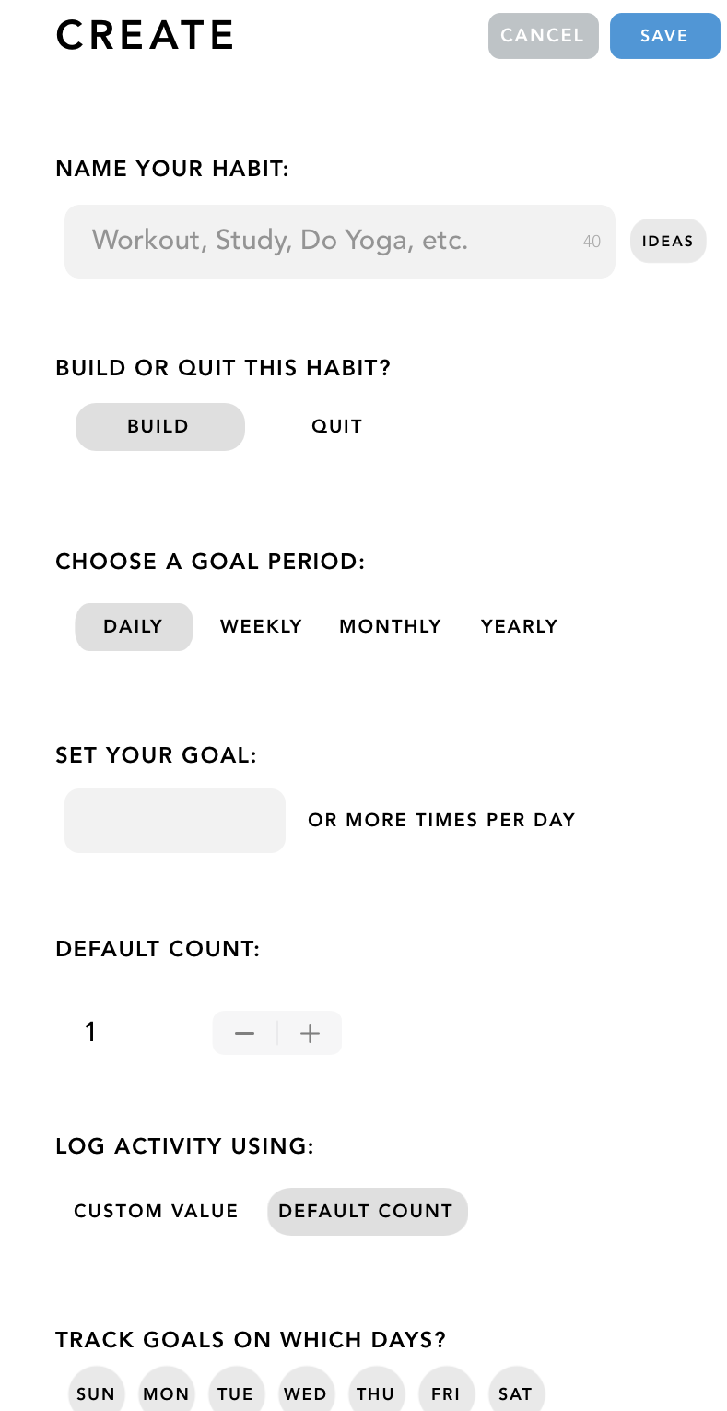This screenshot has width=727, height=1411.
Task: Set goal period to Daily
Action: pos(134,627)
